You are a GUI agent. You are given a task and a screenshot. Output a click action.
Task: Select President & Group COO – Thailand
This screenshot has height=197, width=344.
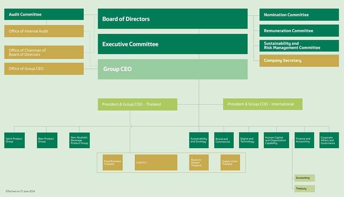137,104
